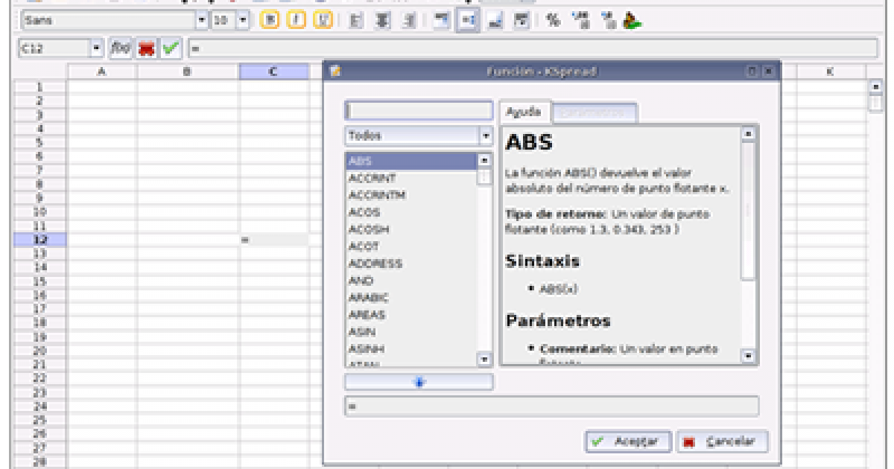The height and width of the screenshot is (469, 894).
Task: Click the function search input field
Action: coord(419,111)
